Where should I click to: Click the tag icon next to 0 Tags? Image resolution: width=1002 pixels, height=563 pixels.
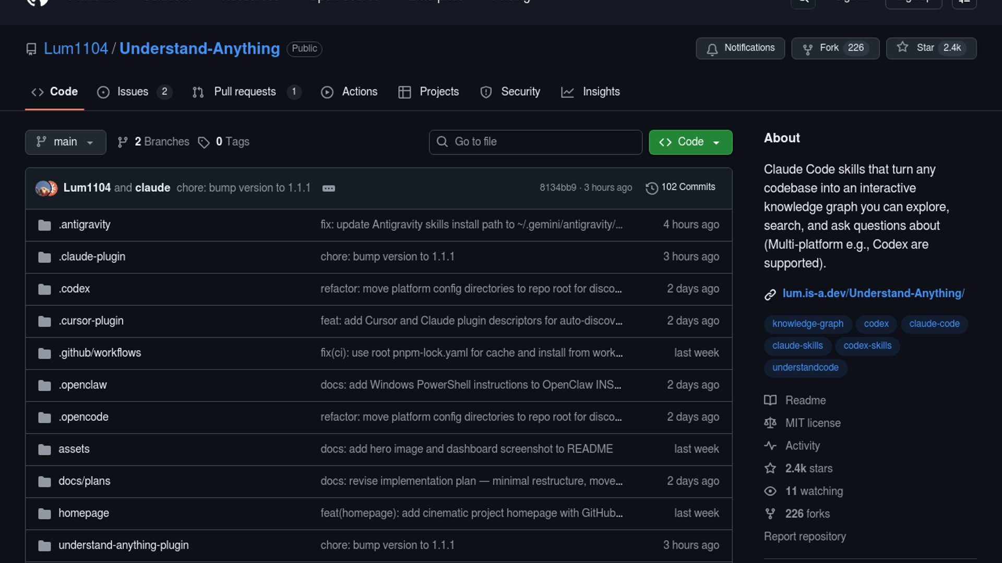coord(204,142)
